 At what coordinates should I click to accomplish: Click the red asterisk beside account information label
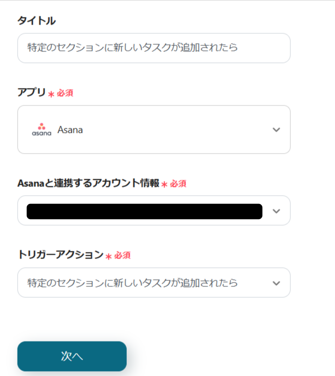(164, 185)
